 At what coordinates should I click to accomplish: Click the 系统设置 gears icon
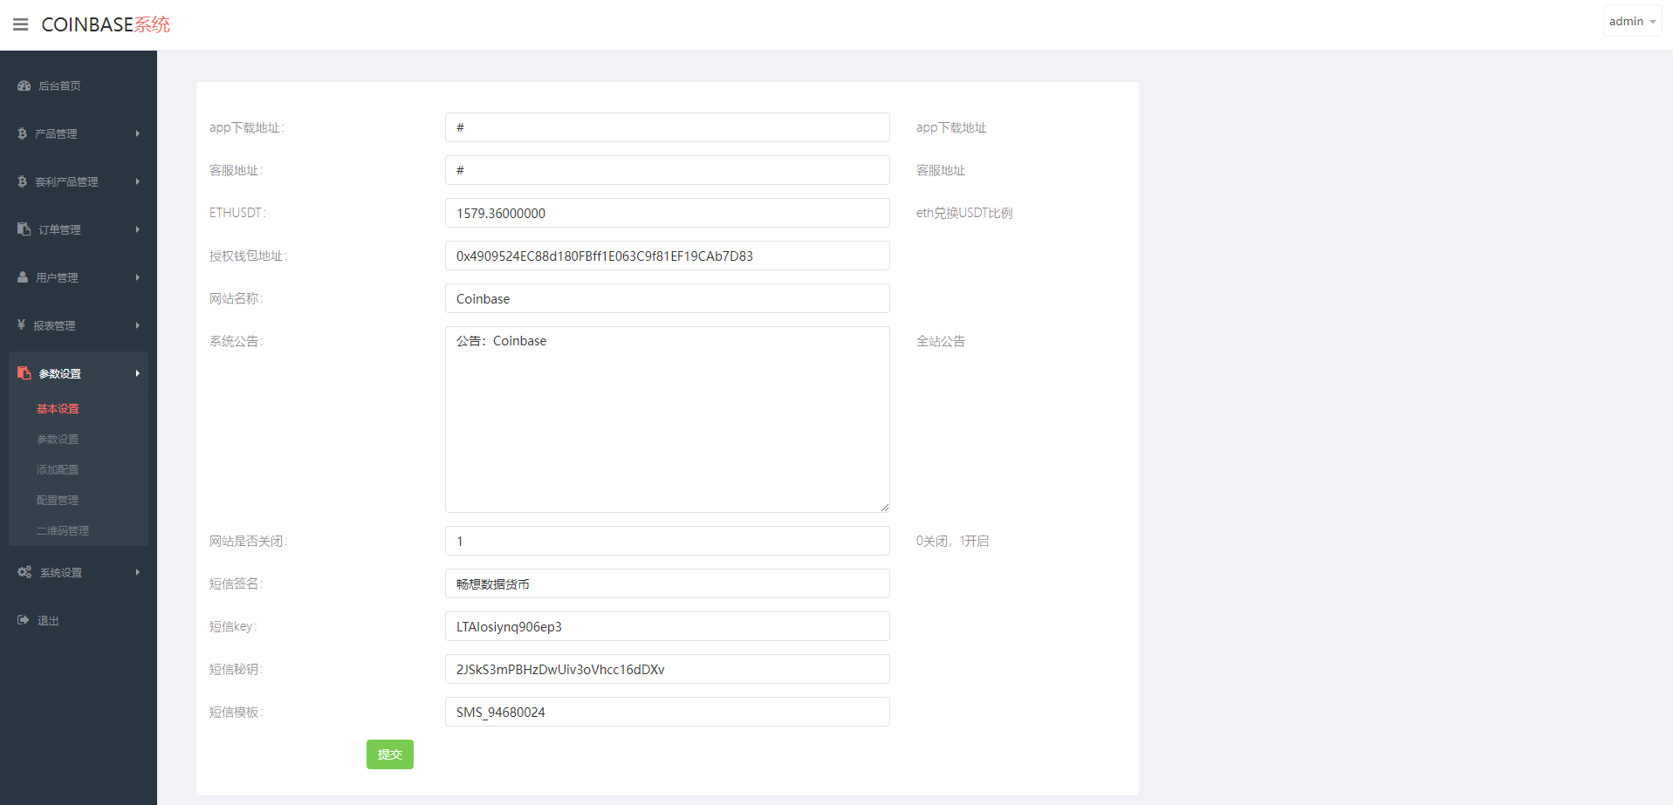coord(24,572)
